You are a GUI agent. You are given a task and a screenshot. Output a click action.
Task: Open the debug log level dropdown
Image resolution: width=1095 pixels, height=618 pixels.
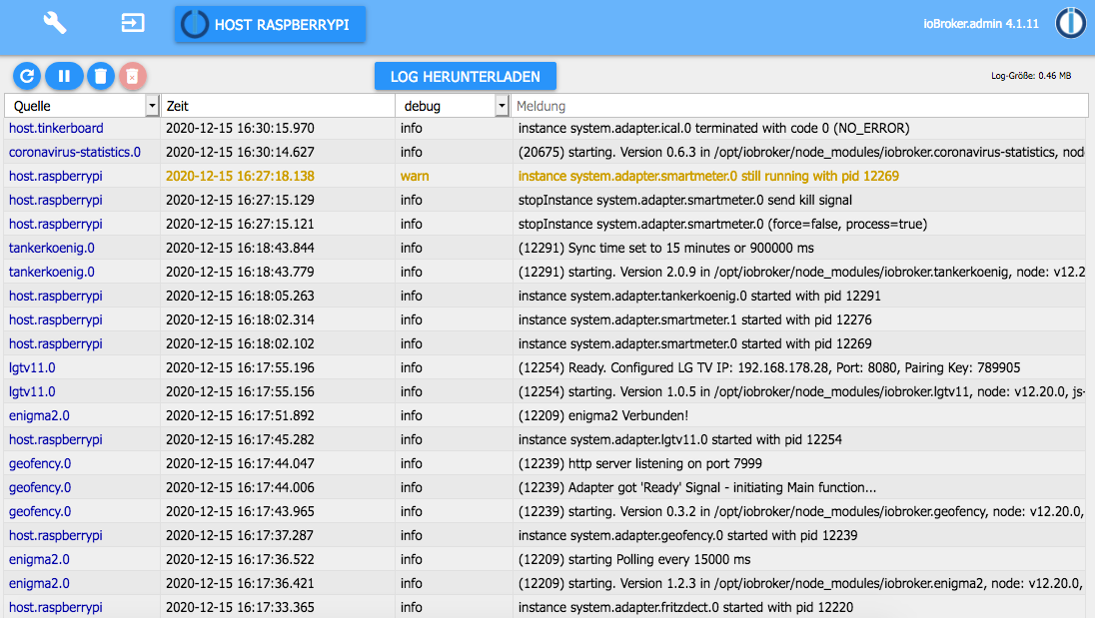point(502,106)
